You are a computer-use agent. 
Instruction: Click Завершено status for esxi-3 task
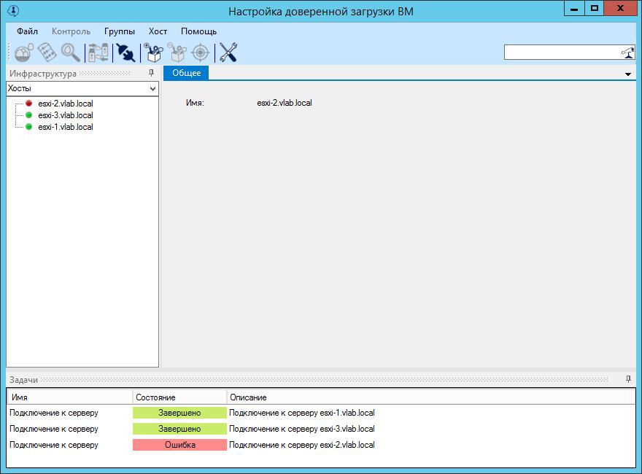pos(179,429)
